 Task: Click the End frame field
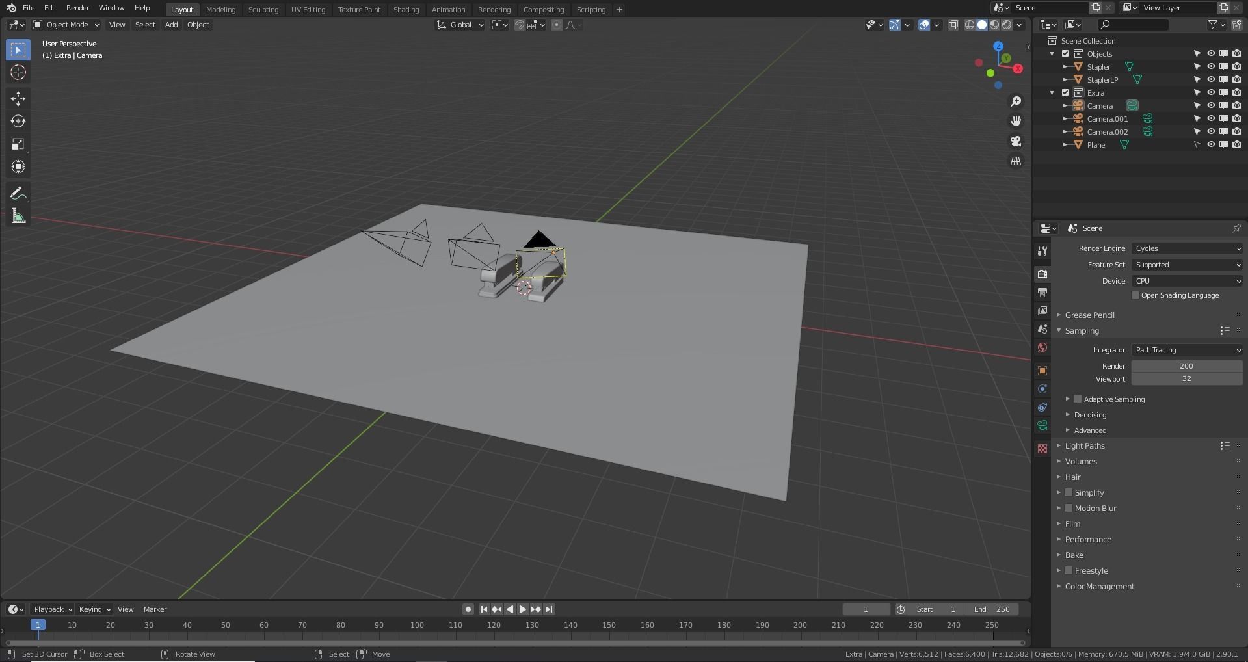(x=992, y=609)
